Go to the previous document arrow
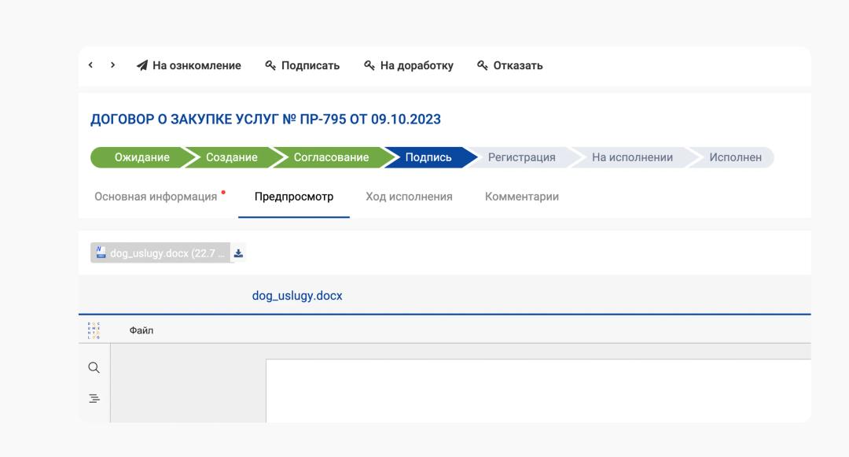849x457 pixels. point(91,65)
